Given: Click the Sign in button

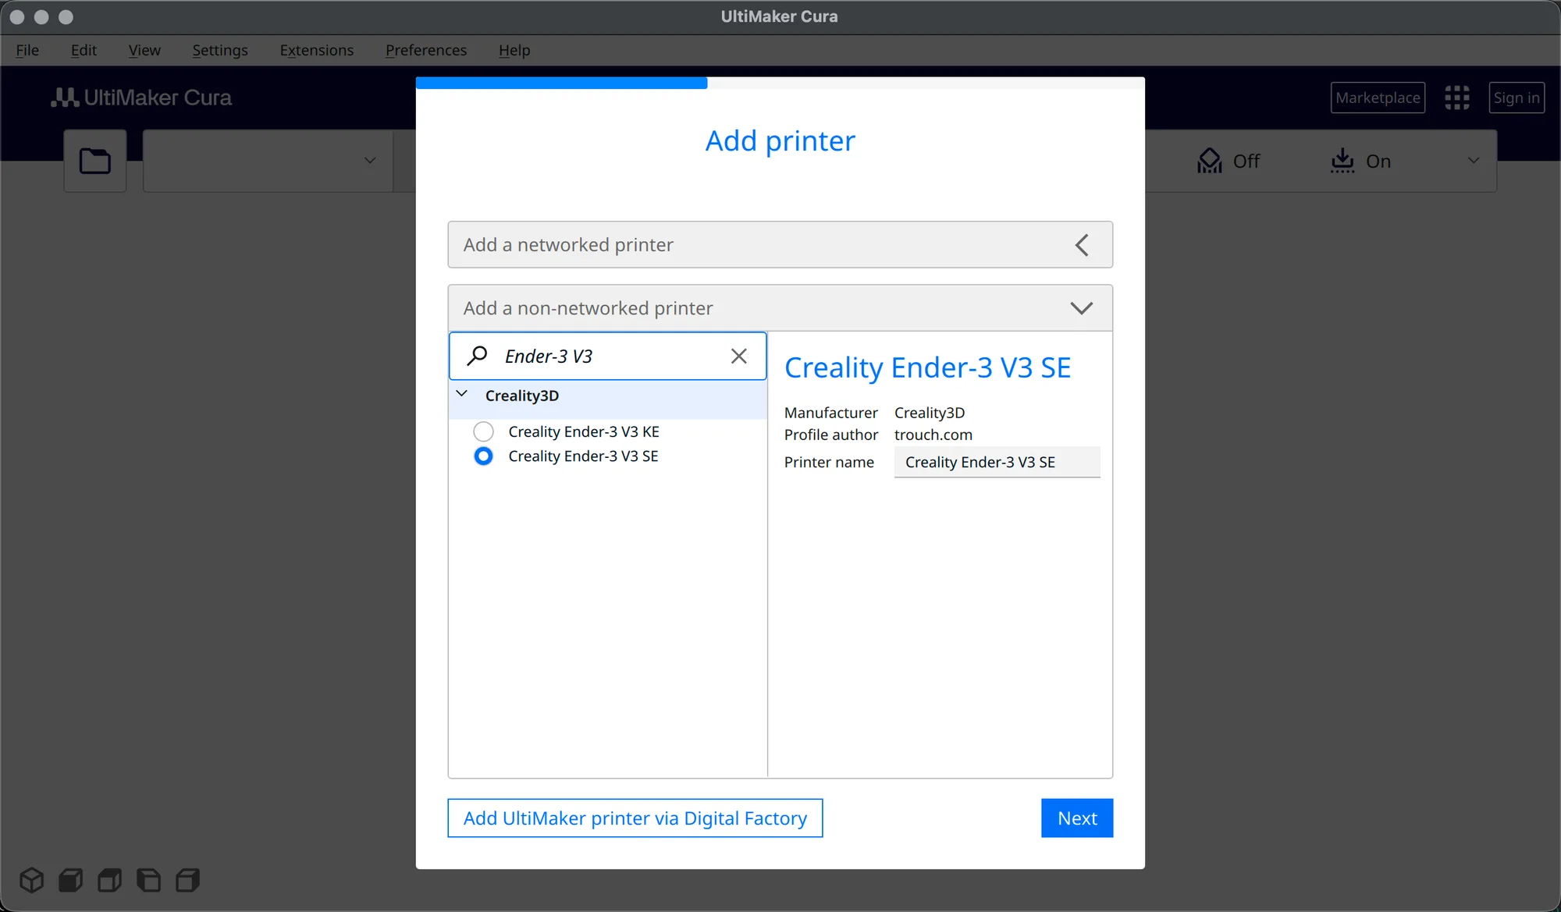Looking at the screenshot, I should coord(1517,98).
